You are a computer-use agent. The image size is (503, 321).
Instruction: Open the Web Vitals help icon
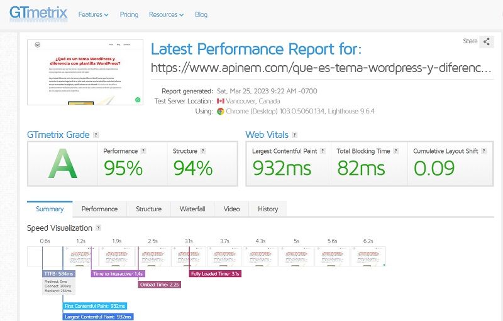tap(294, 135)
